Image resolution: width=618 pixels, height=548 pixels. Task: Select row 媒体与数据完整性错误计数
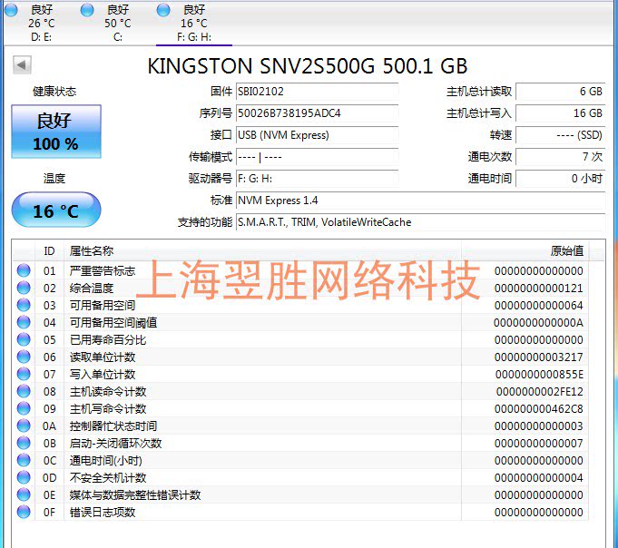pos(300,494)
